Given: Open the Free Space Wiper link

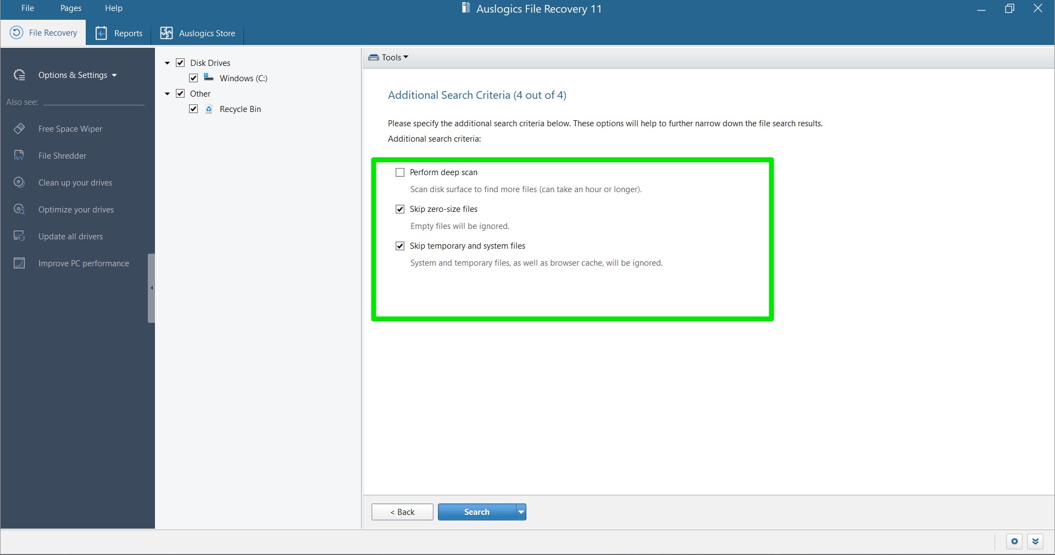Looking at the screenshot, I should tap(70, 129).
